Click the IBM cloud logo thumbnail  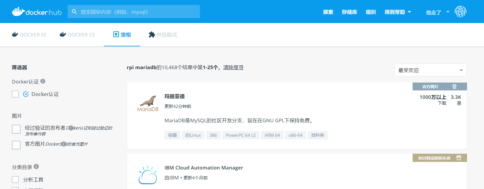148,175
